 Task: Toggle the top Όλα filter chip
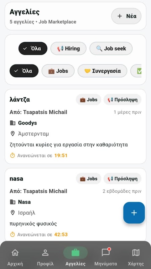pos(33,48)
